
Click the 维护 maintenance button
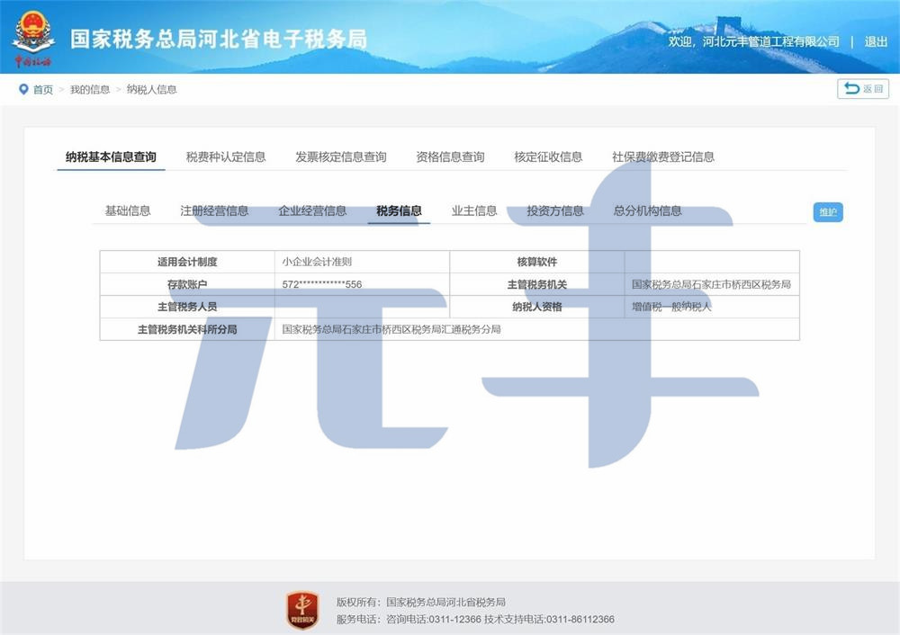tap(827, 212)
